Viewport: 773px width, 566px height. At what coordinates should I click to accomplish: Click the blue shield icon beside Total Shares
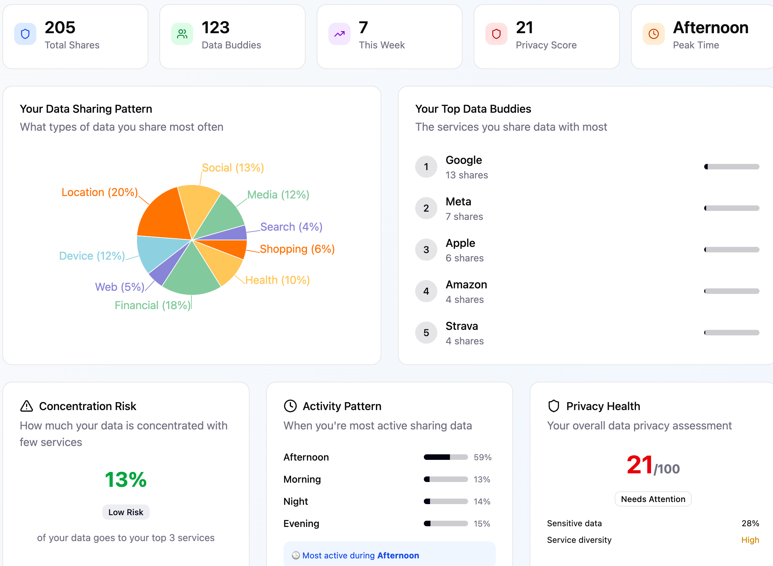click(25, 34)
